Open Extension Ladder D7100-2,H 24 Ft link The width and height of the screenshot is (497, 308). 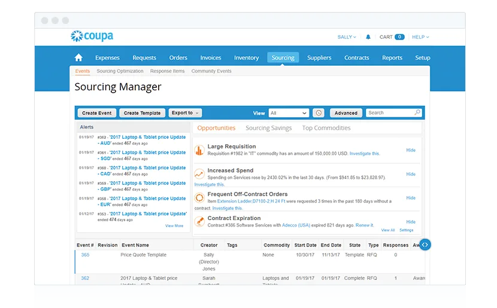pyautogui.click(x=251, y=201)
